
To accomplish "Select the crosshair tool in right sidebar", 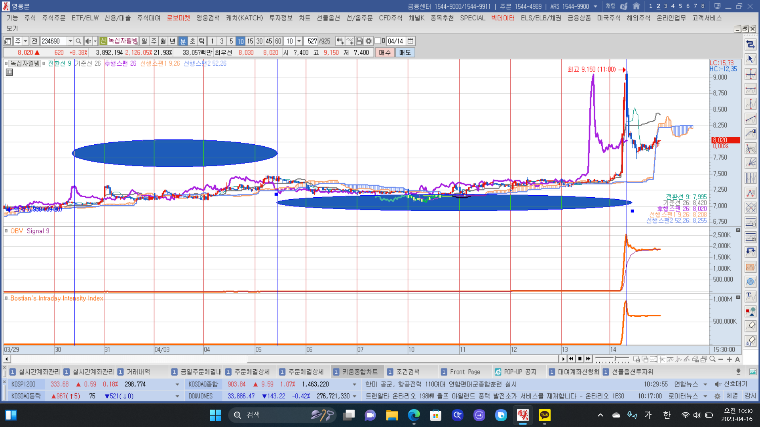I will point(750,74).
